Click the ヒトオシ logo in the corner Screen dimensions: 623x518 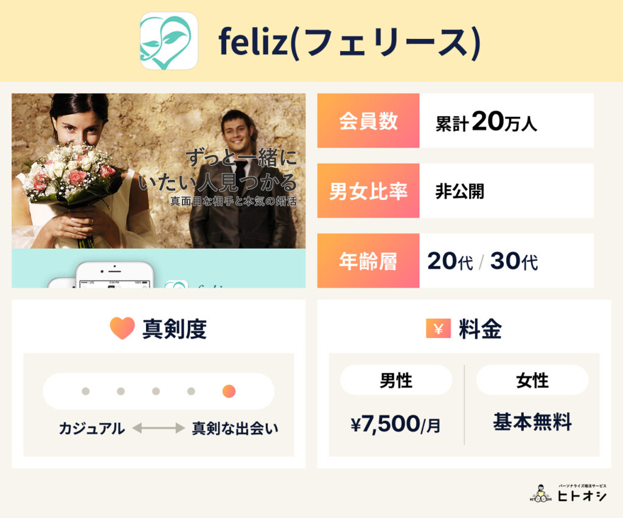pyautogui.click(x=568, y=494)
